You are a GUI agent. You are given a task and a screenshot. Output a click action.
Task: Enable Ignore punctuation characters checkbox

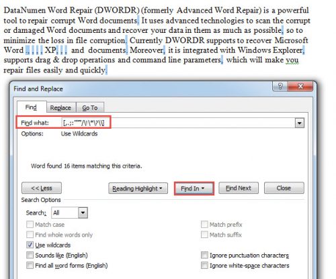[204, 255]
